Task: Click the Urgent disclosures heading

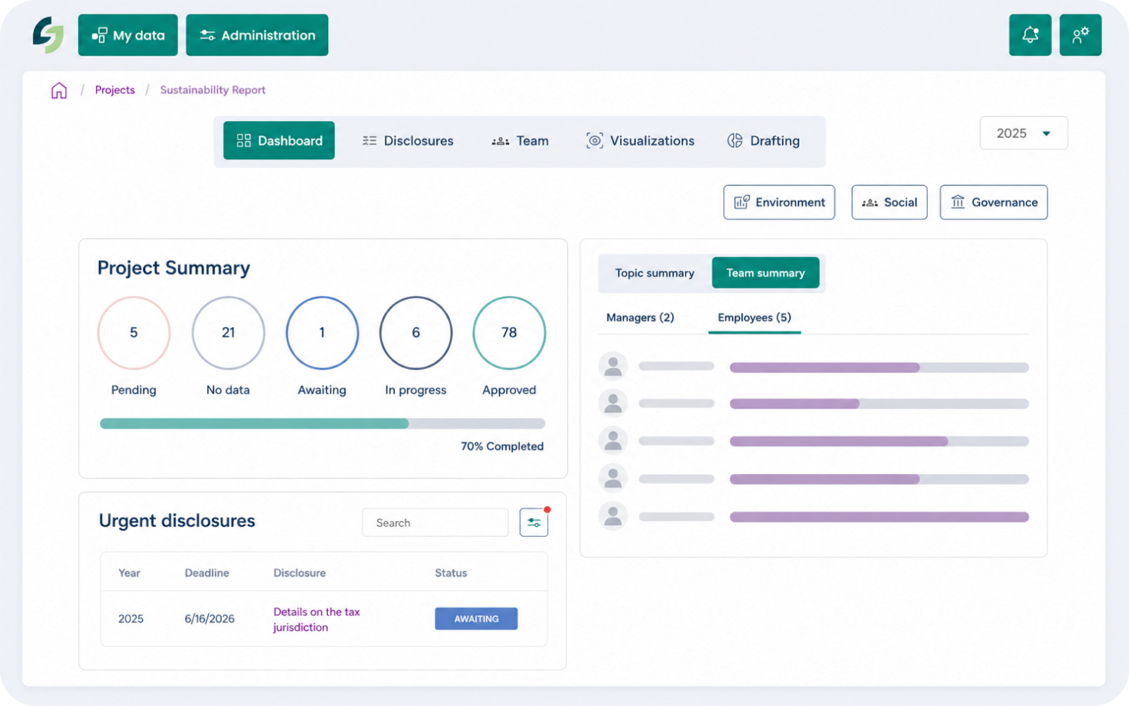Action: pyautogui.click(x=177, y=521)
